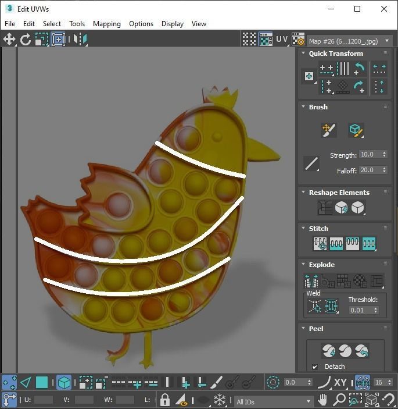This screenshot has width=398, height=409.
Task: Click Straighten Selection in Reshape Elements
Action: (x=325, y=208)
